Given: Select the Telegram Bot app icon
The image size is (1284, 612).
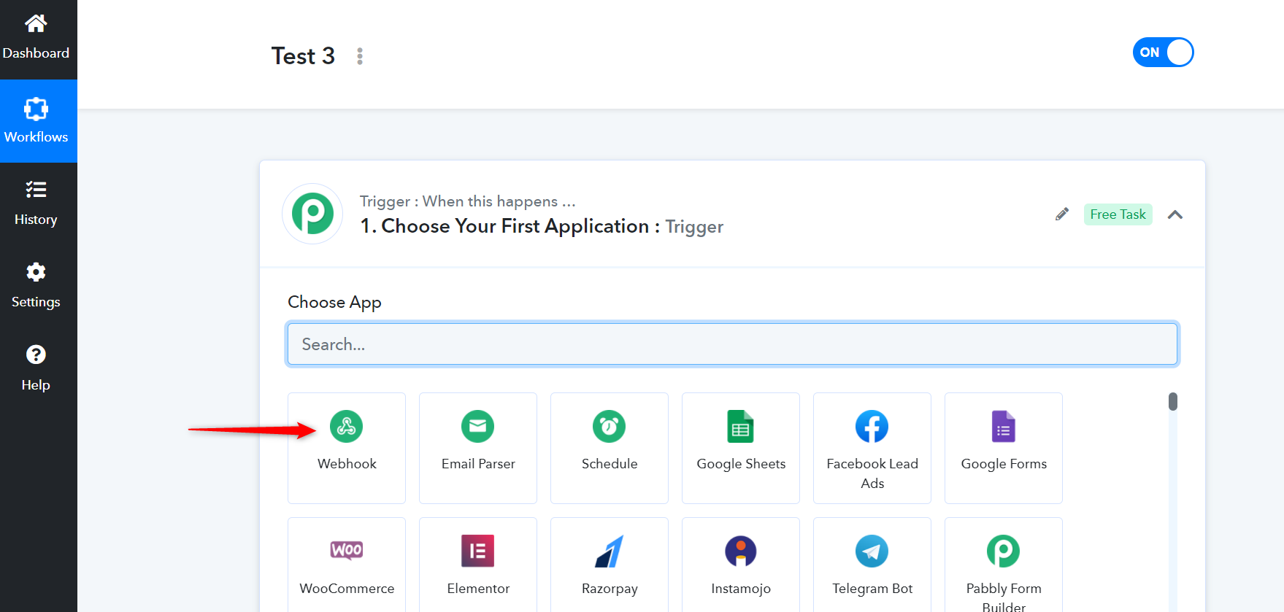Looking at the screenshot, I should [872, 551].
